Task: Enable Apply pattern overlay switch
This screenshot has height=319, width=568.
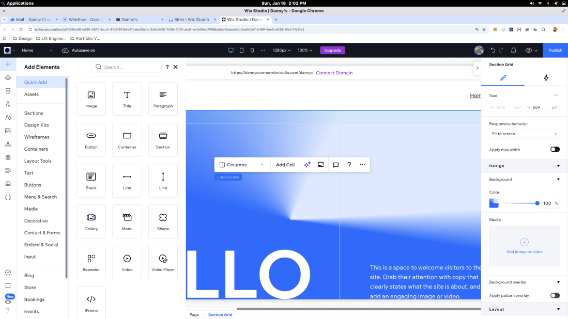Action: tap(555, 296)
